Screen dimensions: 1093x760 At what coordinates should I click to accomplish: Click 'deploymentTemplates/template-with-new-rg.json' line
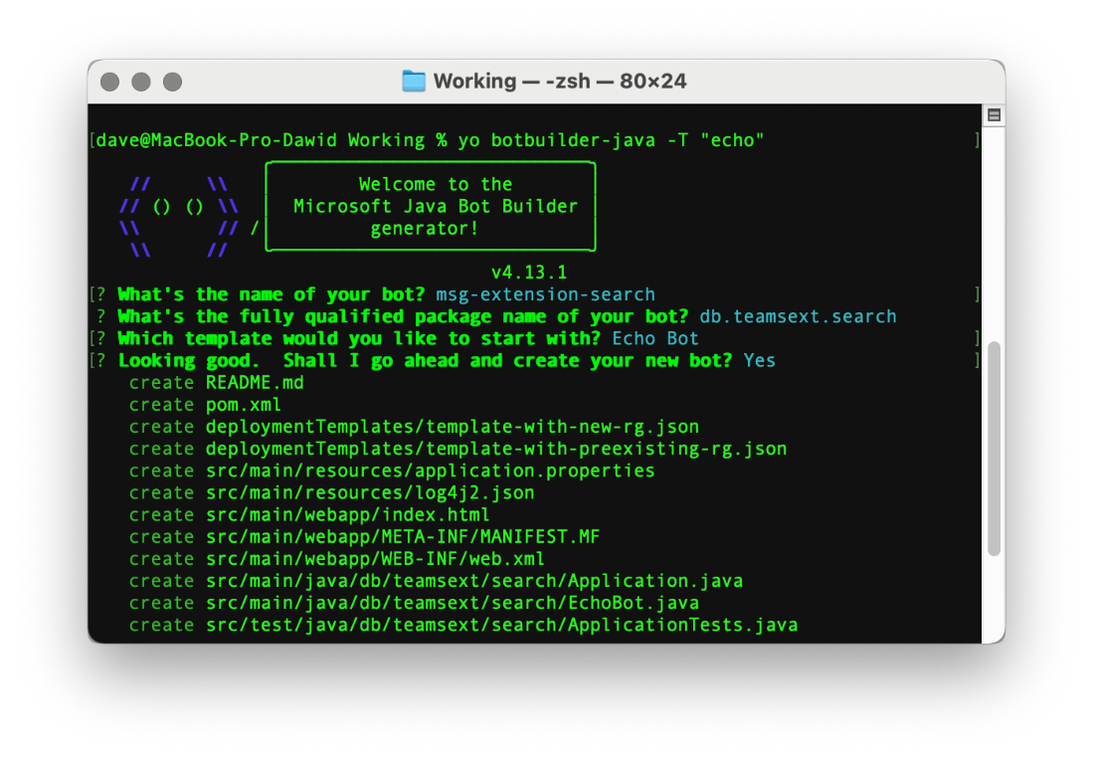[453, 427]
